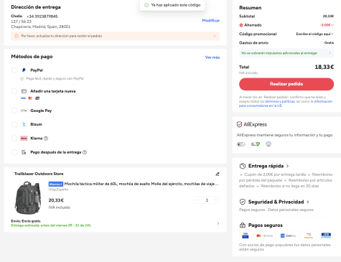Click the backpack product thumbnail
The image size is (341, 262).
(28, 198)
